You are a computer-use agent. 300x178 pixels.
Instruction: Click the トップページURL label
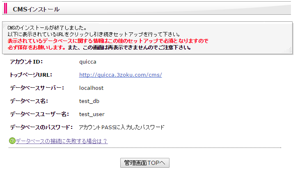(31, 75)
